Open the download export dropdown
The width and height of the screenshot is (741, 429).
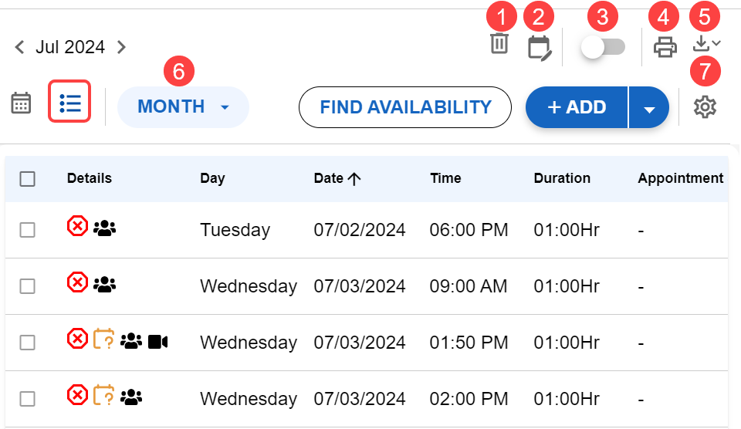(706, 44)
